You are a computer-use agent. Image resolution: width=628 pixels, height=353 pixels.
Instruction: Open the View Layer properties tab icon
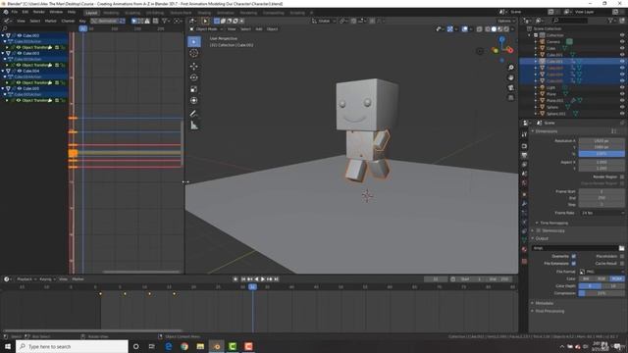[524, 165]
